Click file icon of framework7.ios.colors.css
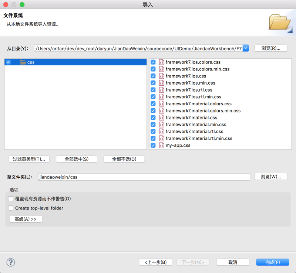Viewport: 296px width, 273px height. 161,62
